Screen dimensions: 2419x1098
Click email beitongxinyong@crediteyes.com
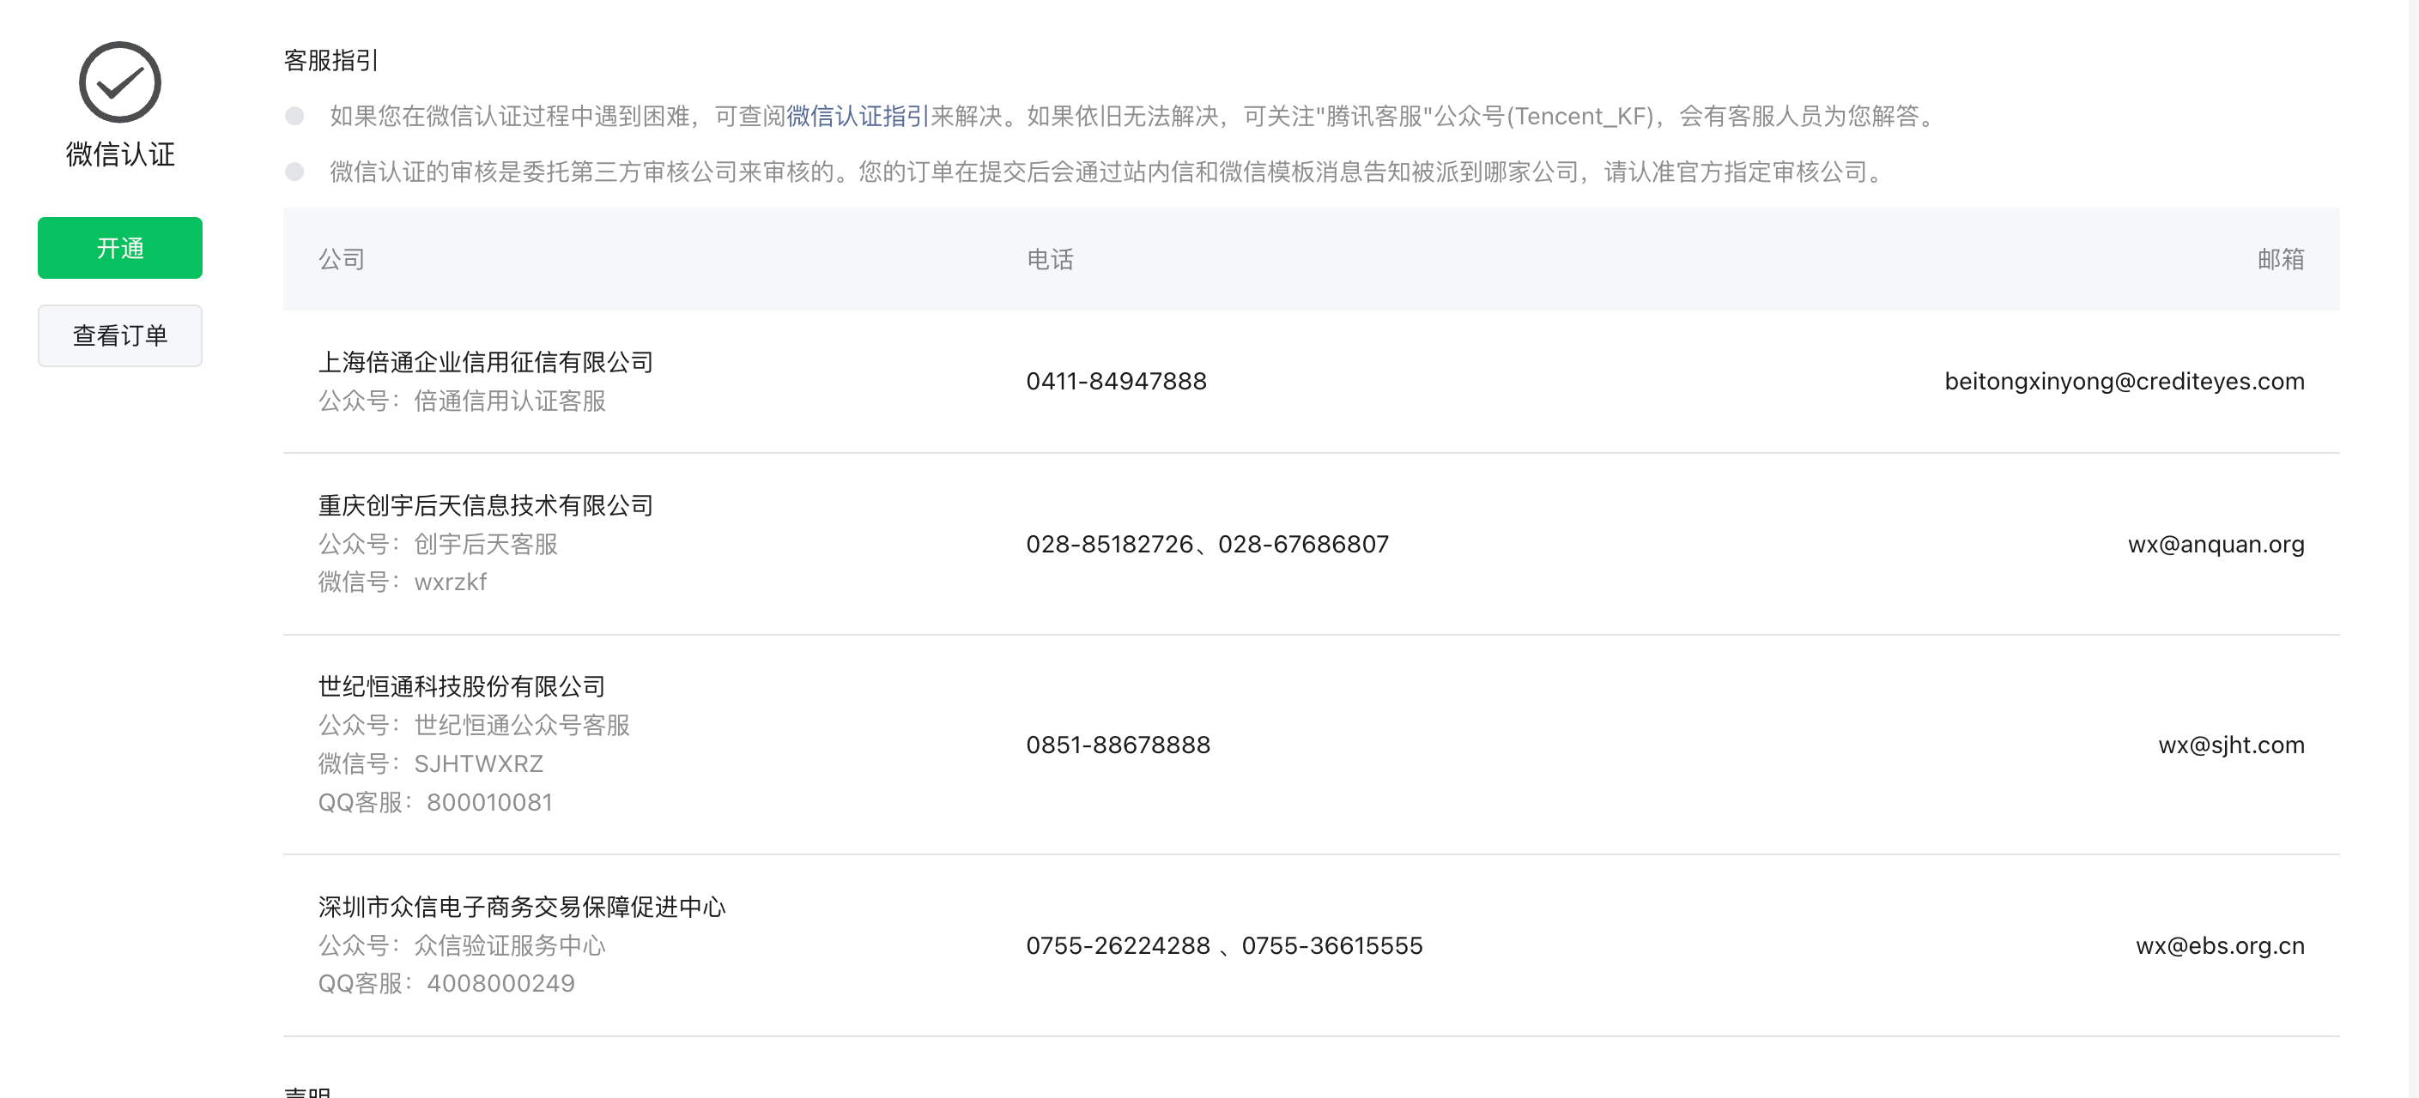point(2125,381)
